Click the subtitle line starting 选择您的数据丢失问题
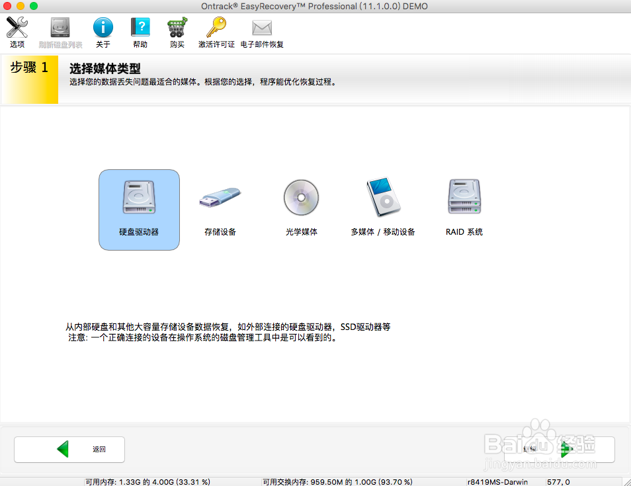 204,82
